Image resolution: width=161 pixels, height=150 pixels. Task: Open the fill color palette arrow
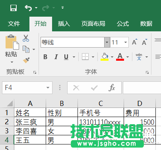(x=112, y=57)
